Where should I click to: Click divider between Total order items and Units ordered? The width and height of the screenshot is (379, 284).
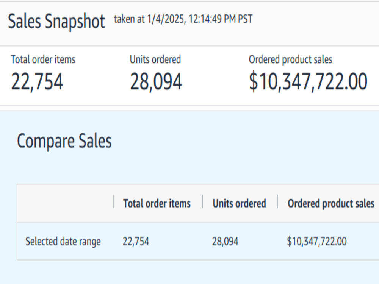point(202,201)
